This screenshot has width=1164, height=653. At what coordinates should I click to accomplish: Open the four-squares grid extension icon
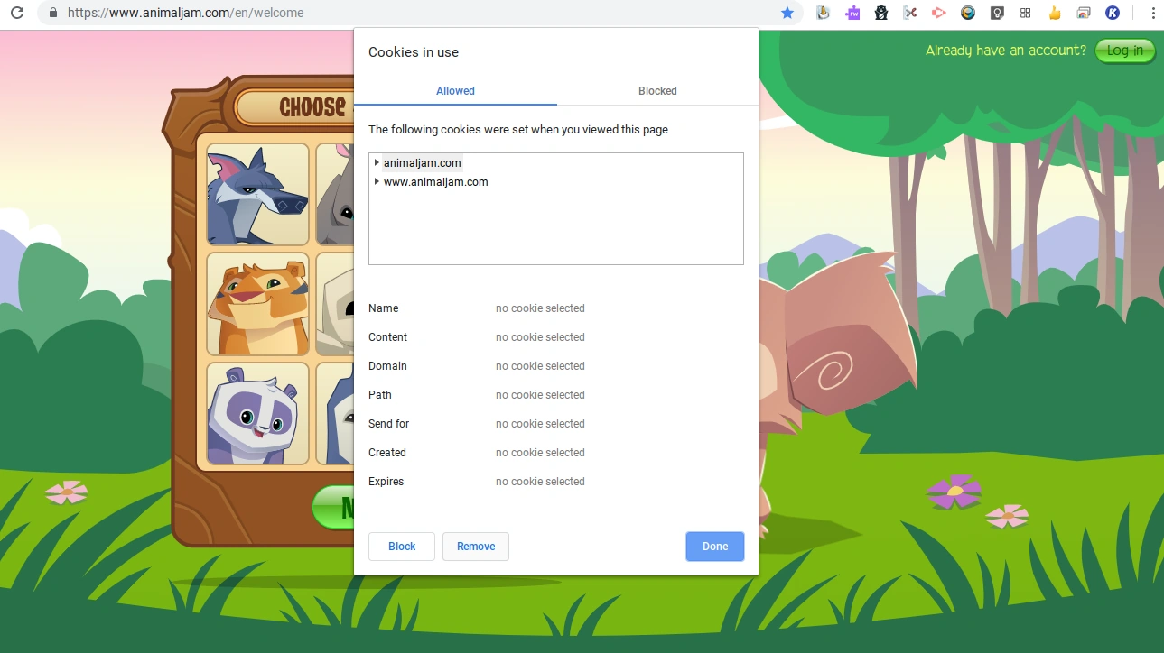click(x=1026, y=14)
